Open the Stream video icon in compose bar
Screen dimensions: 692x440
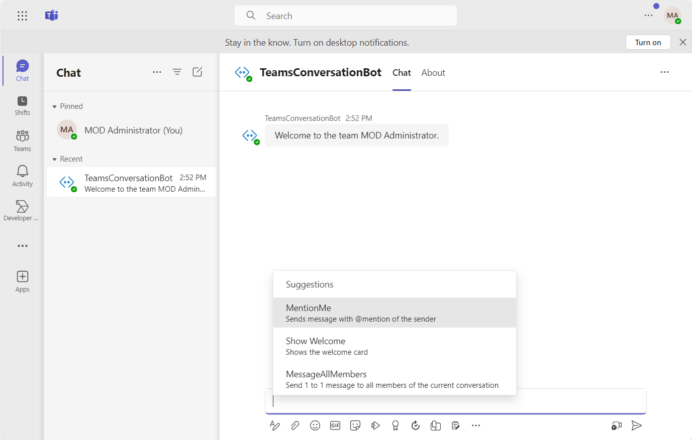[x=375, y=425]
